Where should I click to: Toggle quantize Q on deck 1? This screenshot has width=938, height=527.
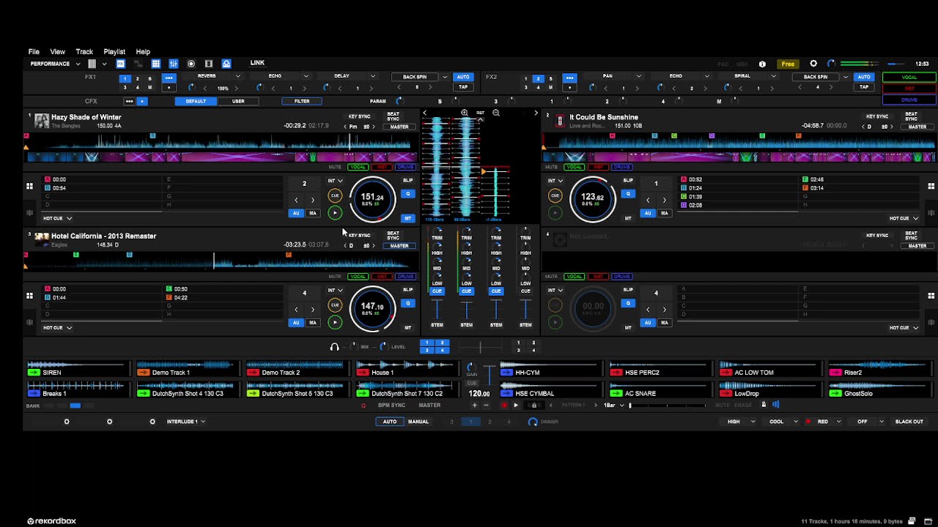[x=408, y=193]
